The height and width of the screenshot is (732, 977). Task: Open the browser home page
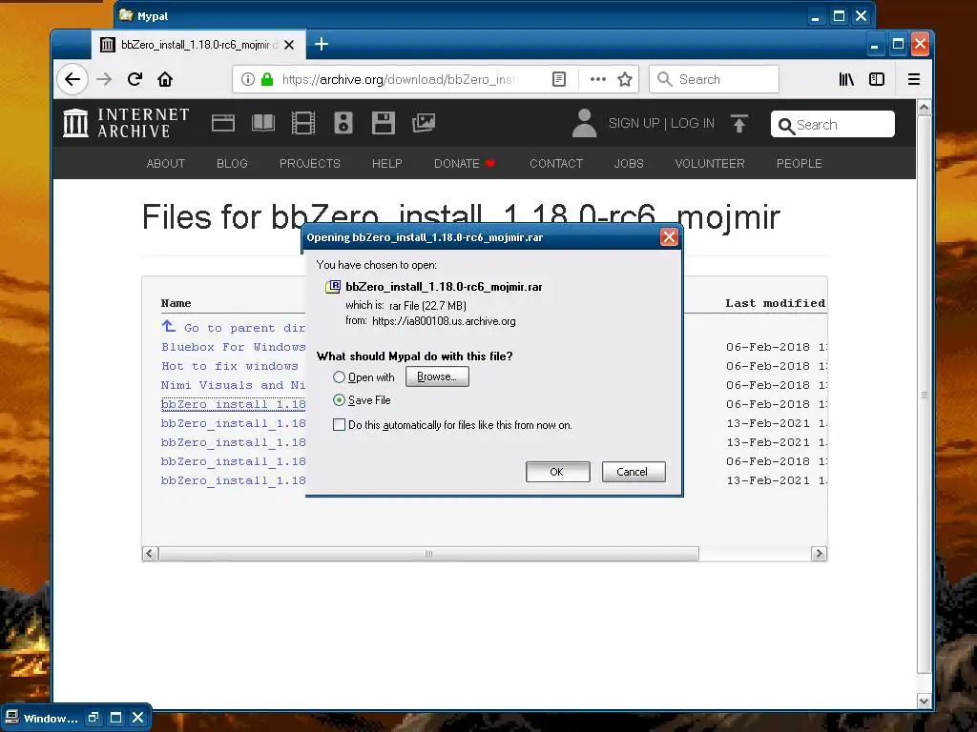165,79
